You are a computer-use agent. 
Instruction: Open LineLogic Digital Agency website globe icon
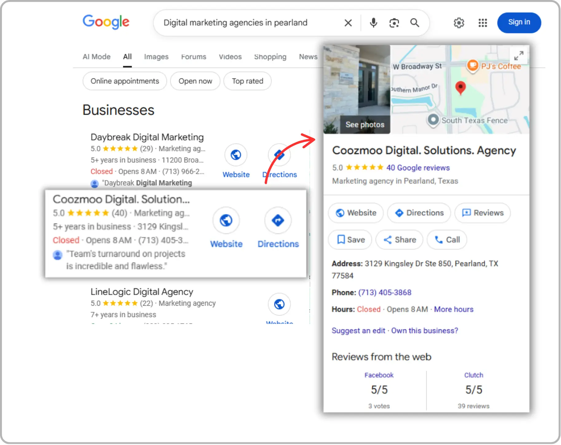(279, 304)
